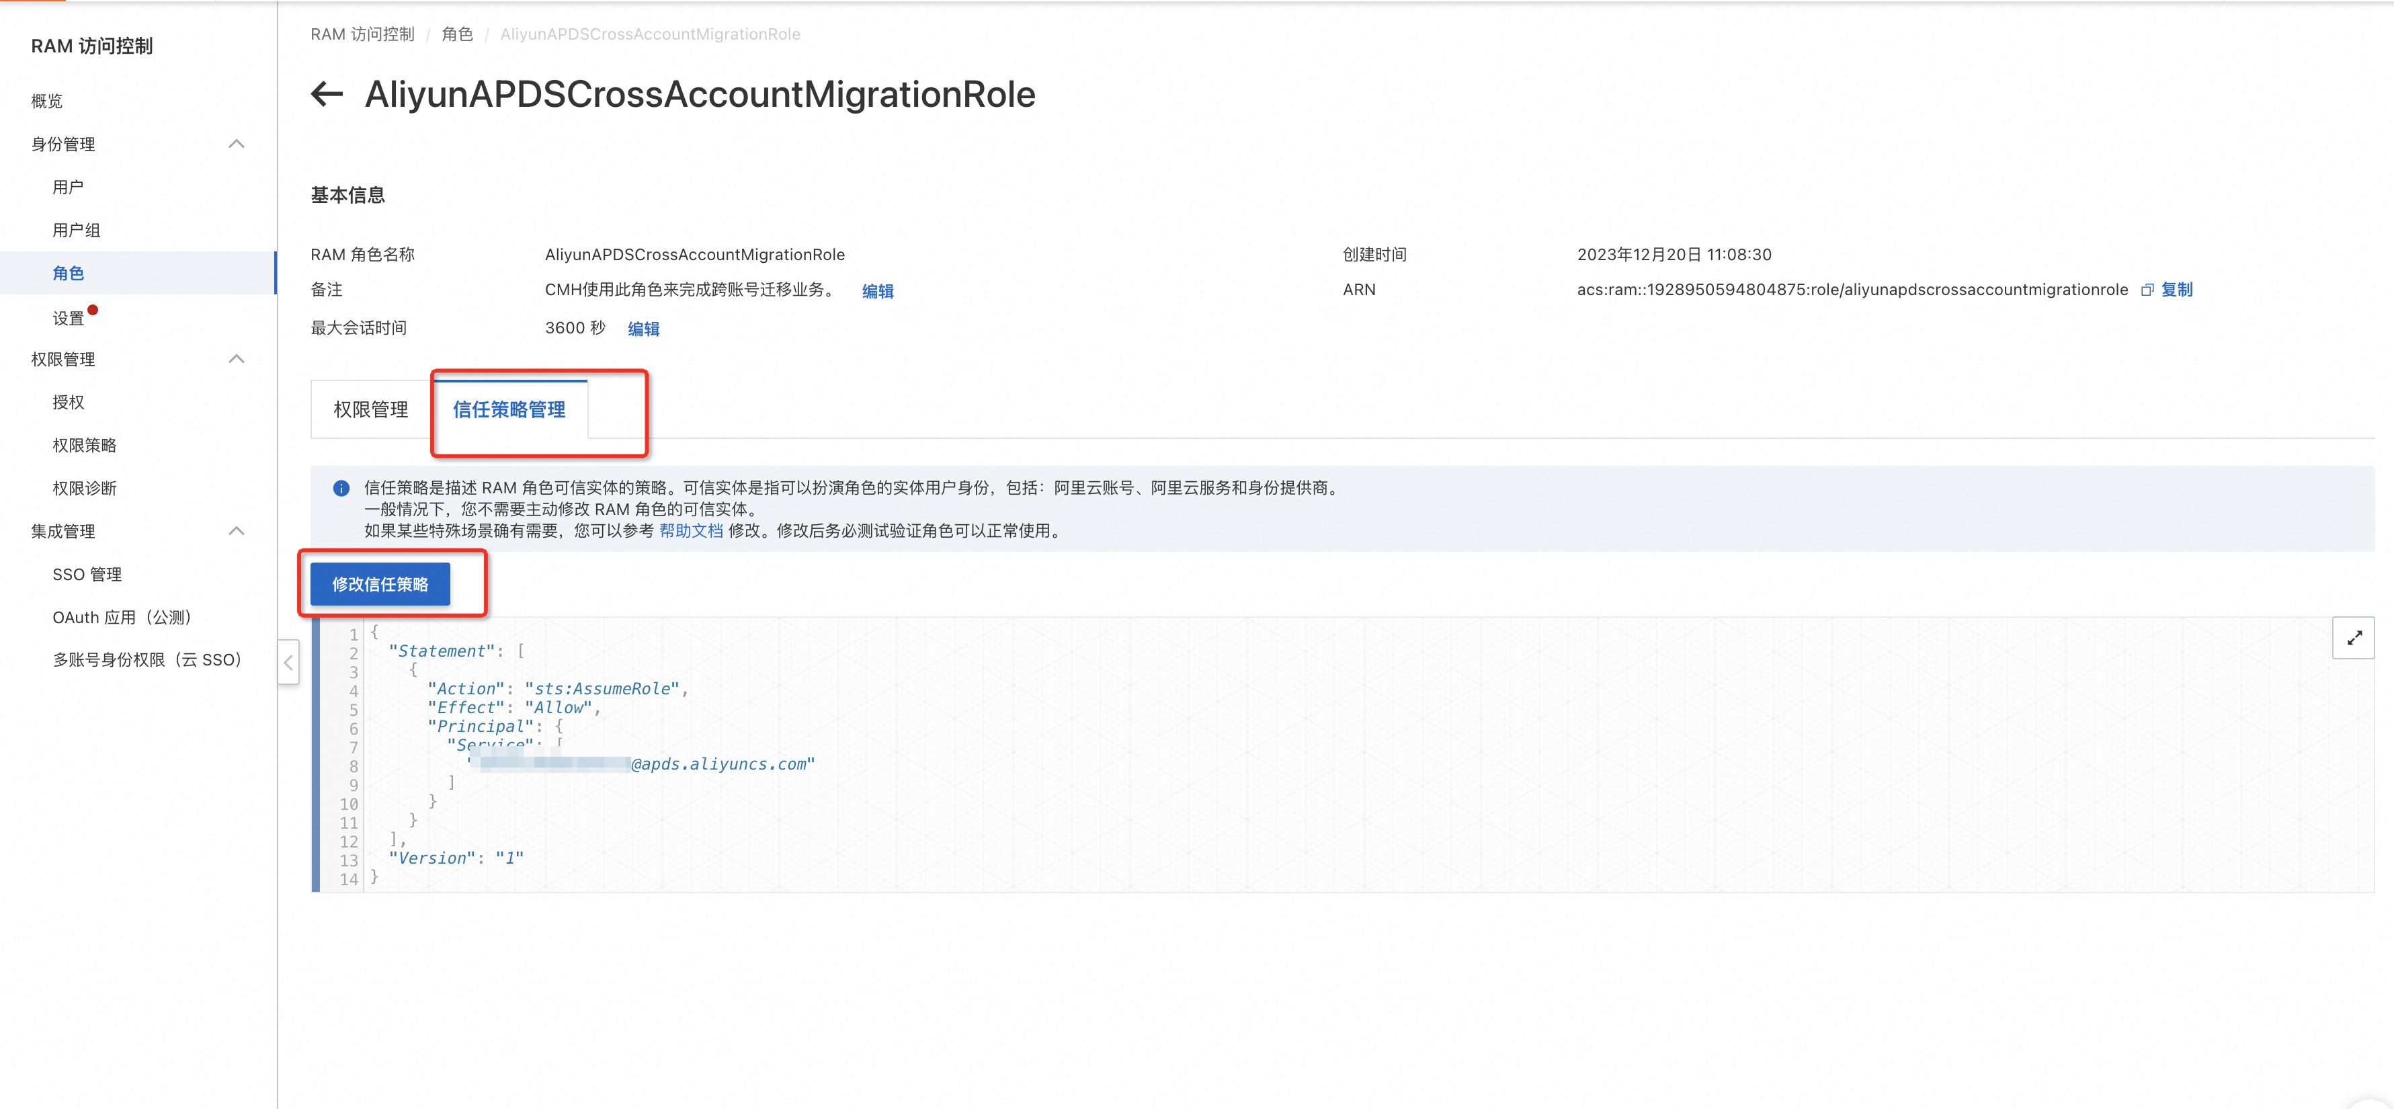Click the "Effect": "Allow" line in the editor
2394x1109 pixels.
click(x=514, y=708)
